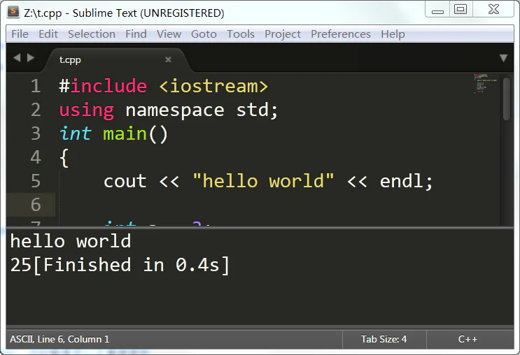Open the Preferences menu
520x355 pixels.
coord(341,34)
